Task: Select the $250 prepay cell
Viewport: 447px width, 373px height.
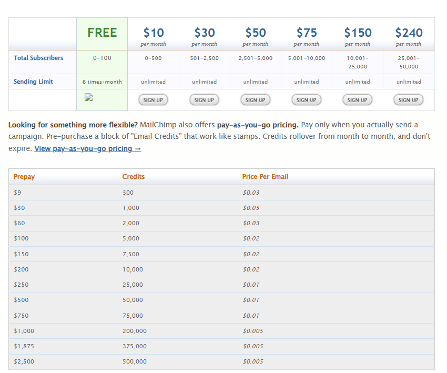Action: point(21,285)
